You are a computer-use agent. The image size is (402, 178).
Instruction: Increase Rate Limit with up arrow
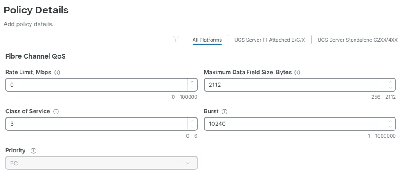click(192, 82)
